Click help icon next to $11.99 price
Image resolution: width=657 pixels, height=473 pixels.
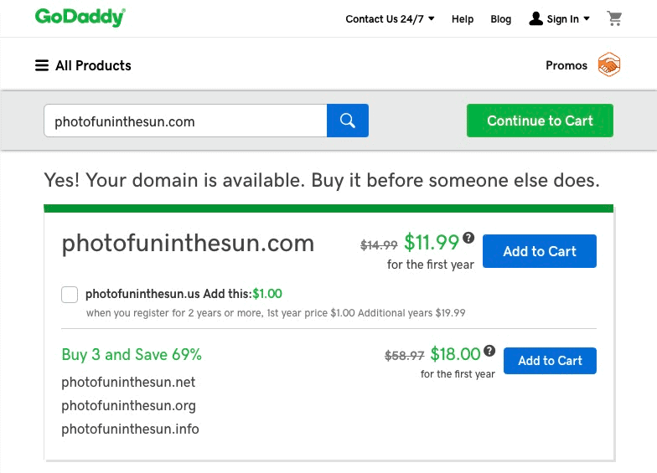pyautogui.click(x=468, y=238)
